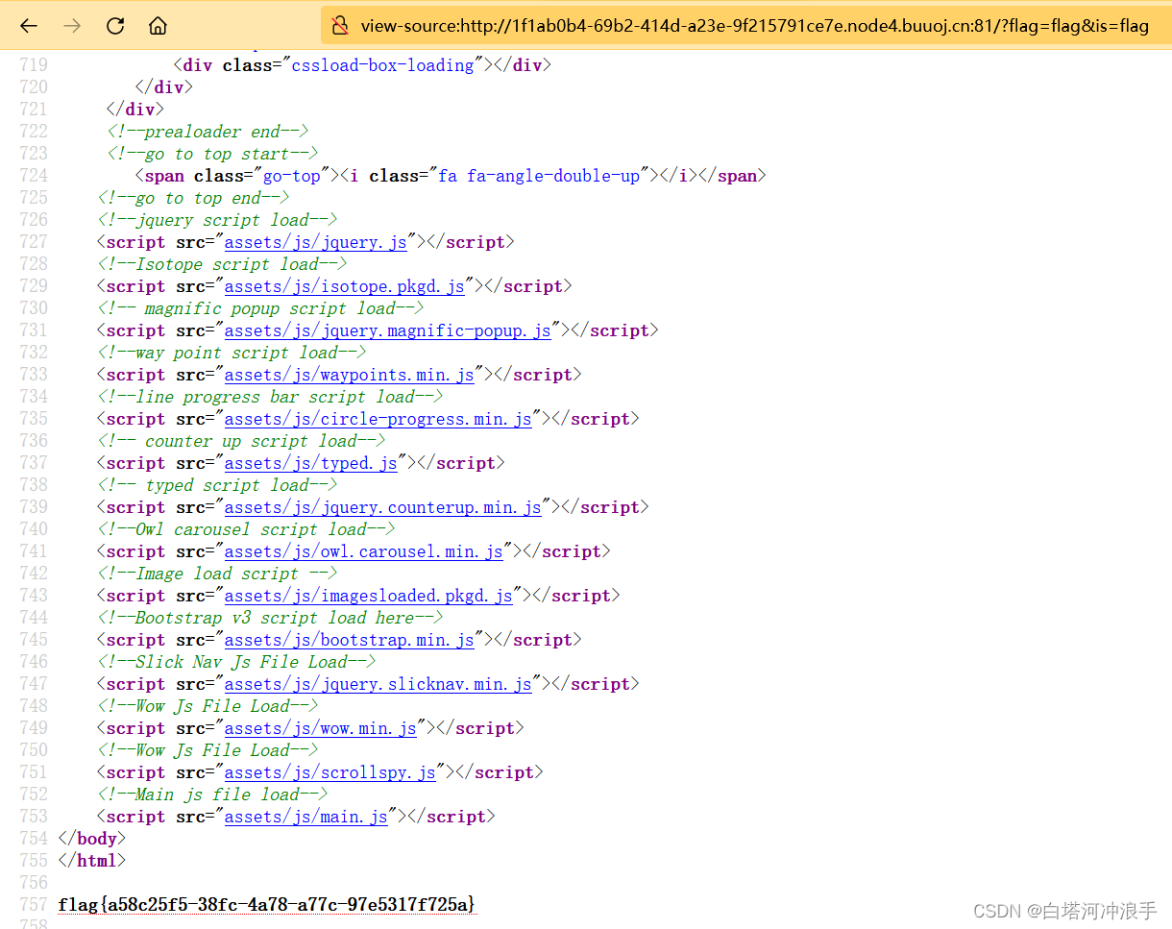This screenshot has height=929, width=1172.
Task: Click the "prealoader end" comment
Action: click(208, 132)
